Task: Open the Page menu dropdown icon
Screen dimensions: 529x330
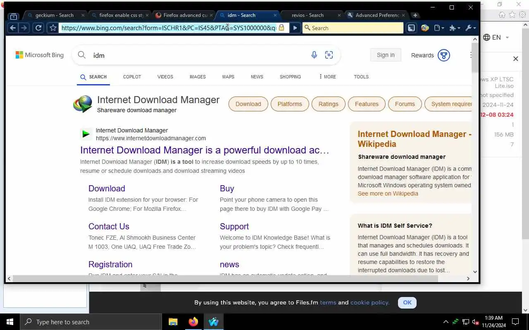Action: (x=439, y=28)
